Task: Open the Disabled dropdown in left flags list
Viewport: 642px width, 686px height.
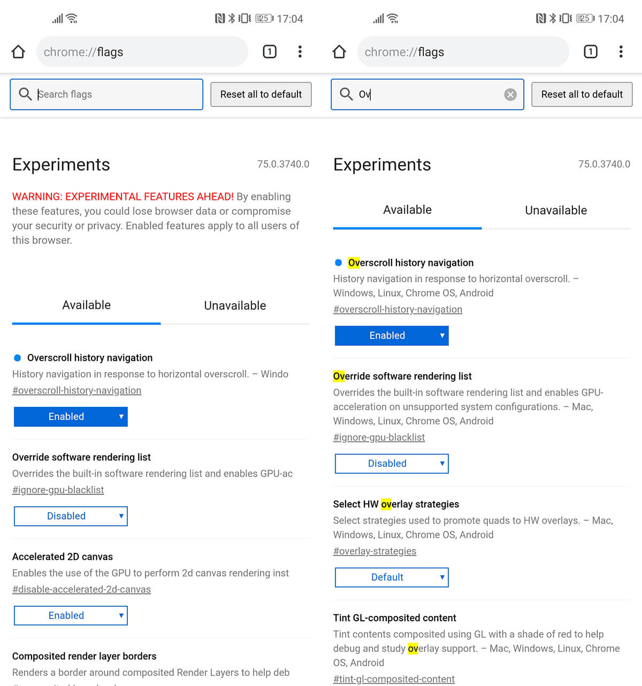Action: [x=71, y=516]
